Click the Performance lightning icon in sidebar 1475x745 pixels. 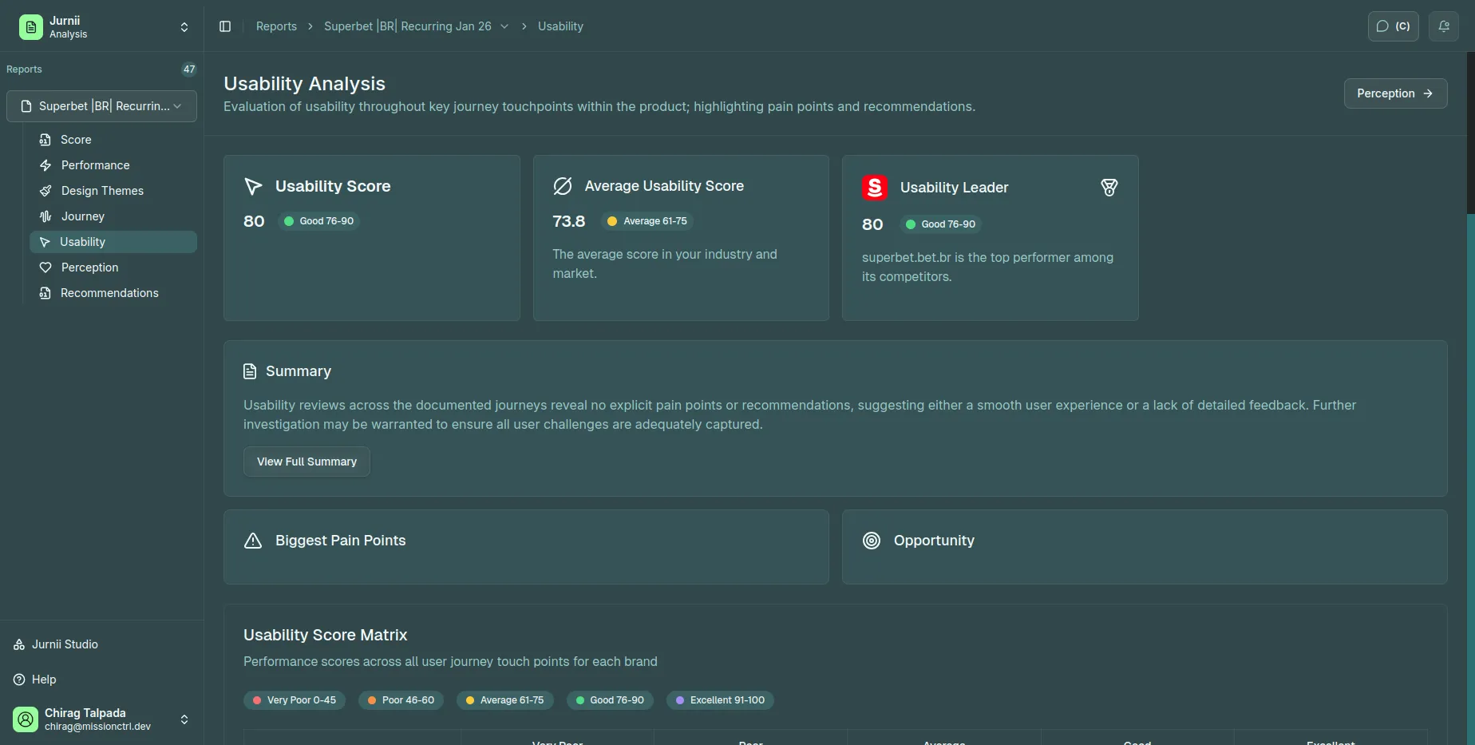click(x=45, y=165)
